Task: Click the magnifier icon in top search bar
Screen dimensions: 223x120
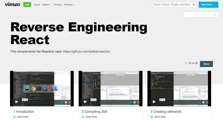Action: pos(194,4)
